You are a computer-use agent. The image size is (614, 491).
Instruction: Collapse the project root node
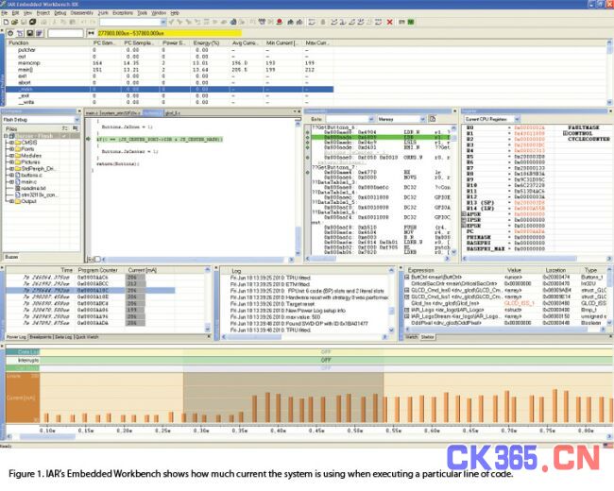click(x=6, y=136)
